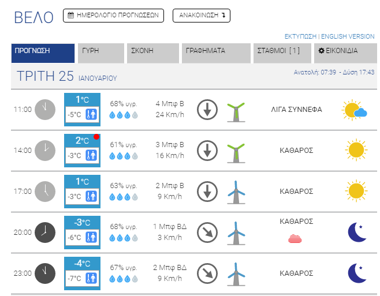Click the 2°C temperature box at 14:00
The image size is (380, 296).
[x=82, y=140]
